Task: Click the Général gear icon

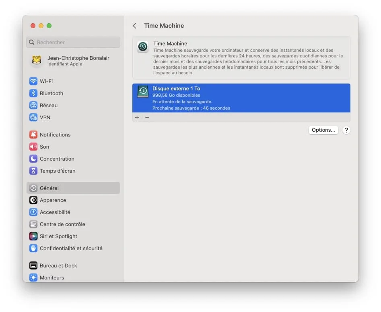Action: [x=33, y=188]
